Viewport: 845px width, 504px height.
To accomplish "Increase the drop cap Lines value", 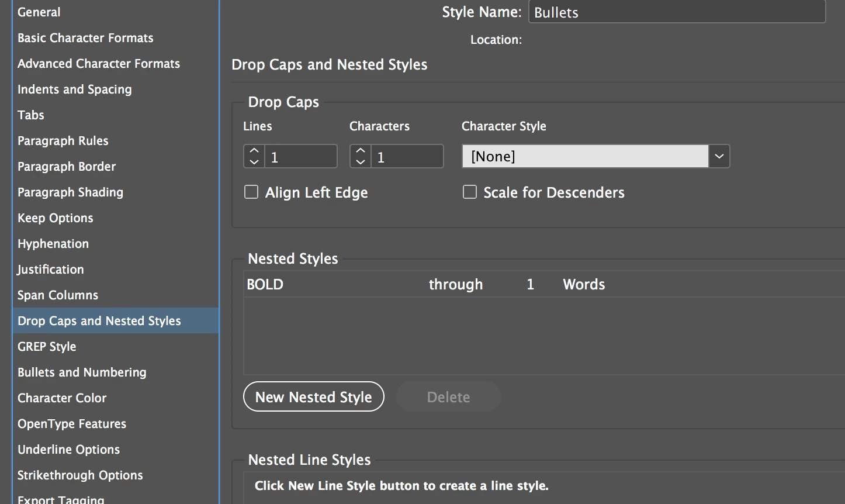I will coord(254,151).
